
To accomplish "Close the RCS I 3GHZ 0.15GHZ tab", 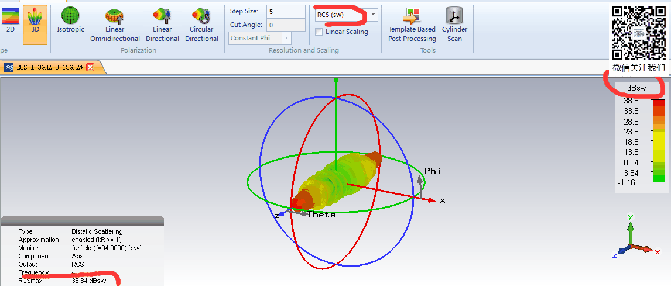I will tap(90, 67).
